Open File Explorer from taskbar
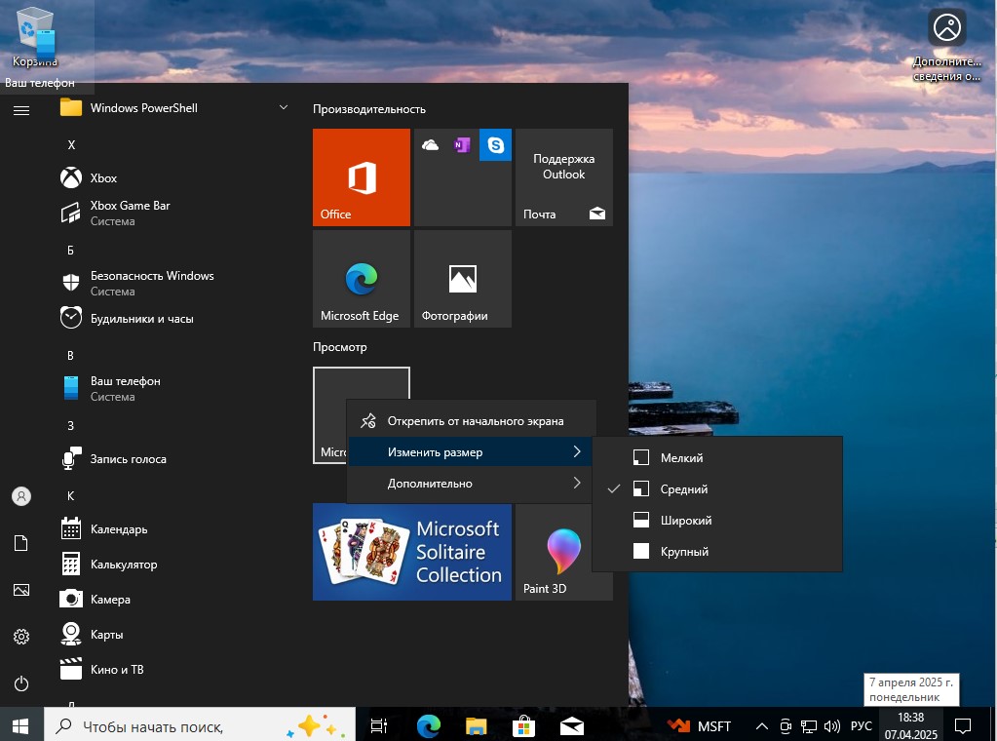This screenshot has width=997, height=741. (x=476, y=725)
